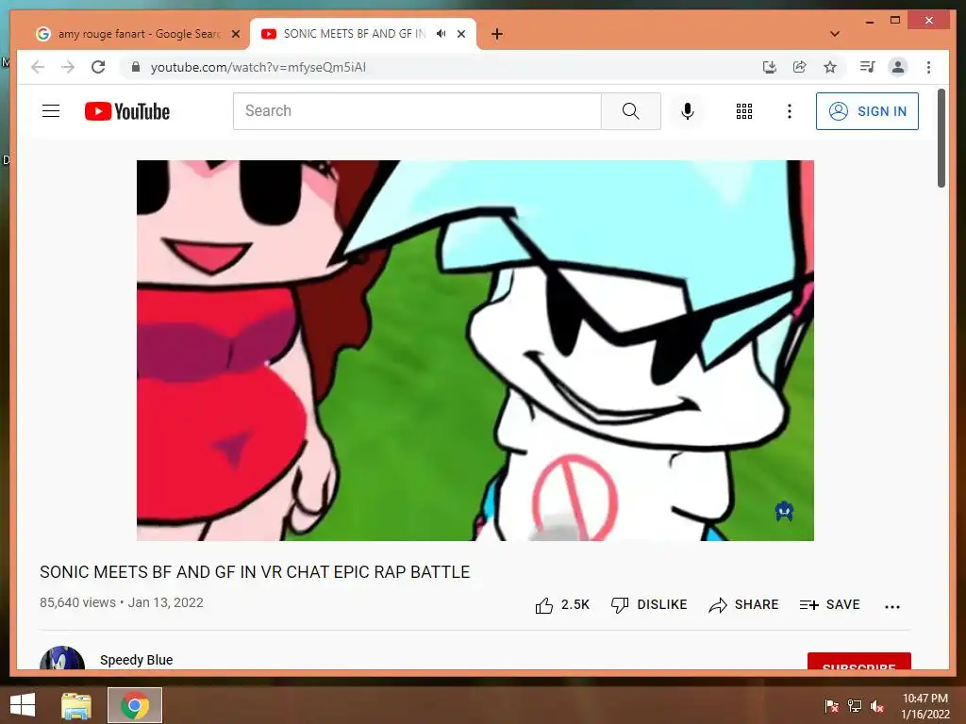Open the taskbar clock and date
The image size is (966, 724).
coord(924,706)
